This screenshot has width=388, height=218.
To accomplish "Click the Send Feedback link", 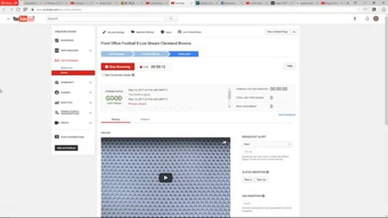I will 287,115.
